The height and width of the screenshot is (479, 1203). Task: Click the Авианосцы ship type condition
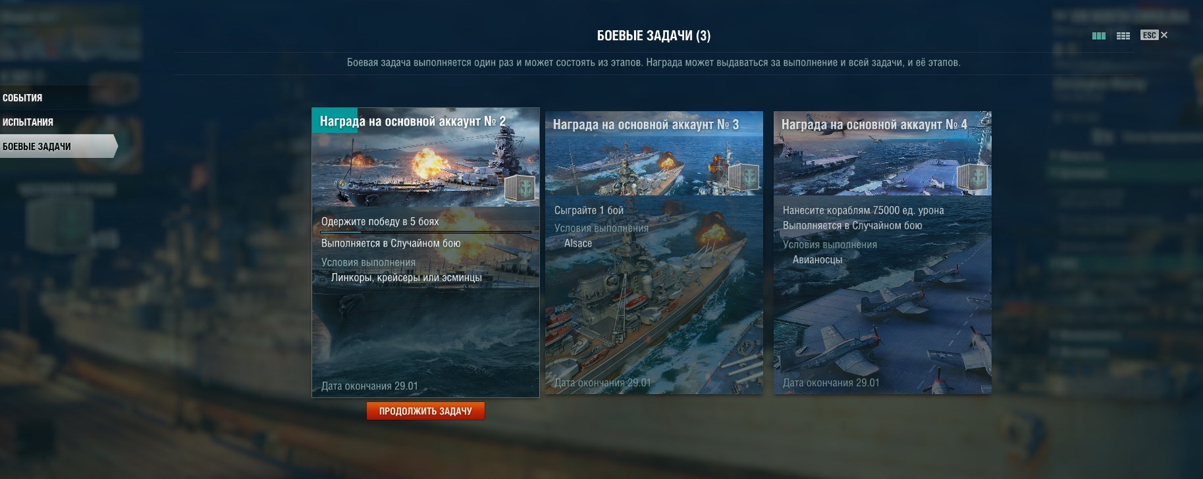pos(817,260)
